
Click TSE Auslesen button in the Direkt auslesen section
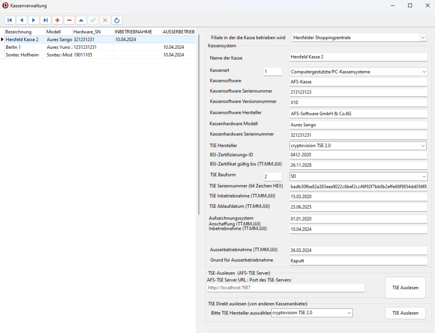pyautogui.click(x=405, y=313)
